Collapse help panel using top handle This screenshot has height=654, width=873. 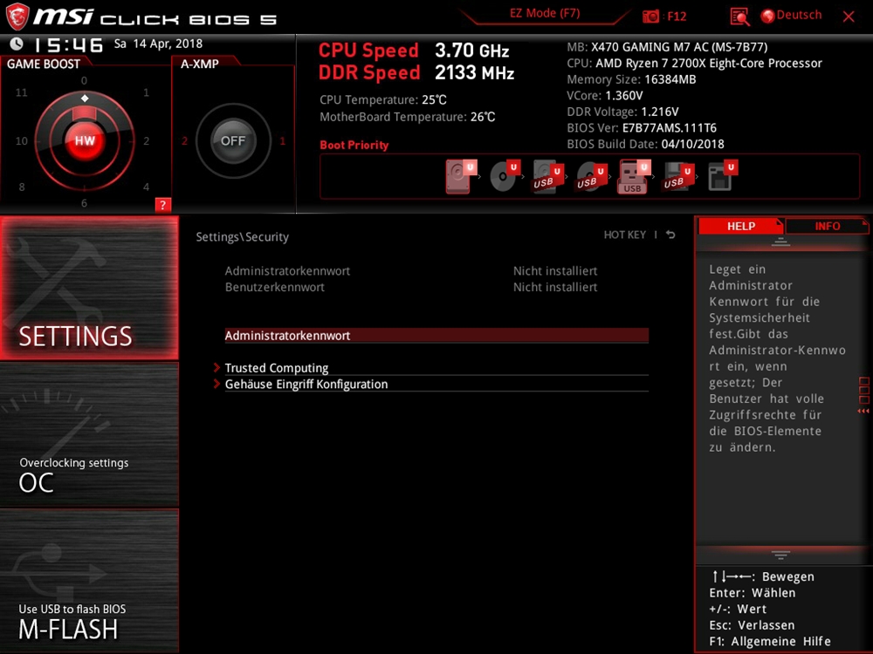click(780, 242)
